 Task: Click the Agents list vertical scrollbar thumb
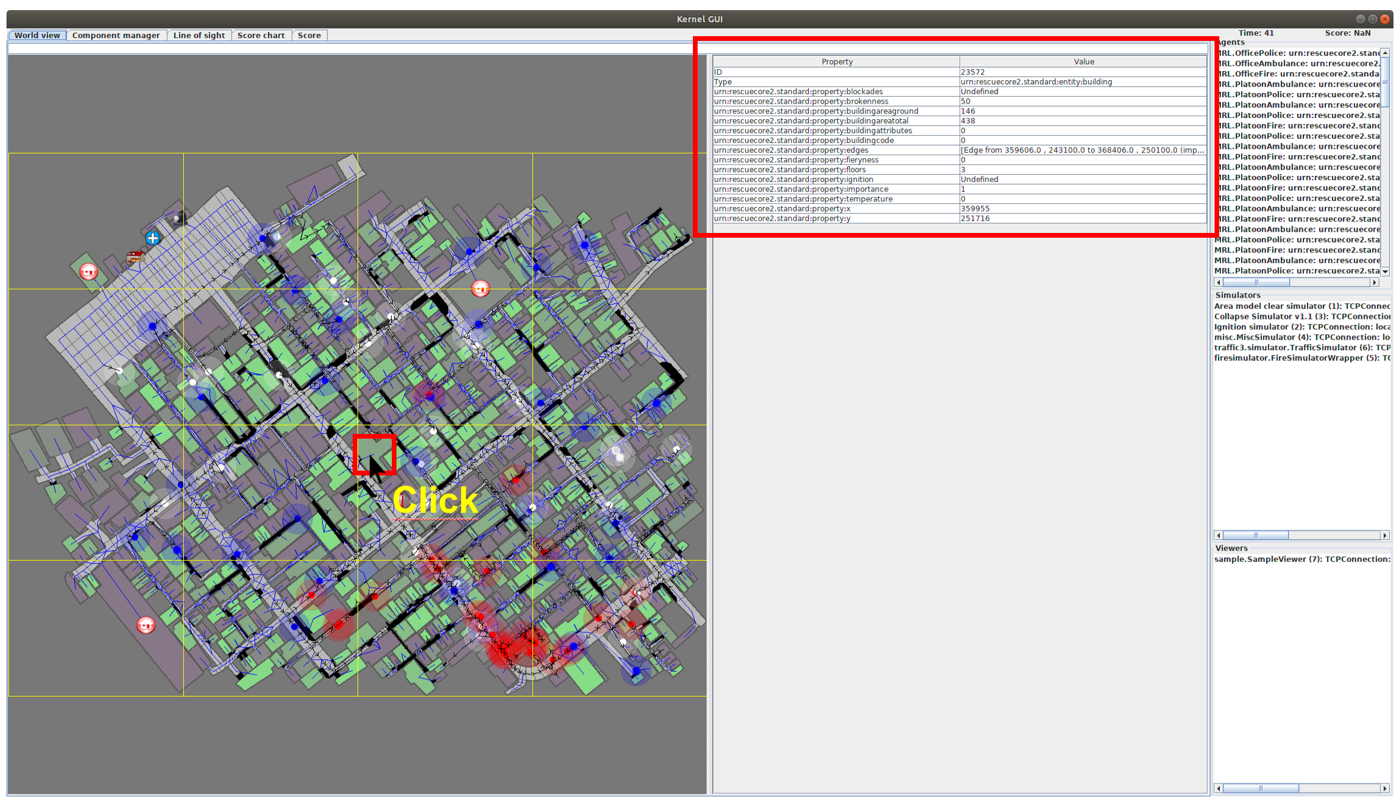[1385, 82]
